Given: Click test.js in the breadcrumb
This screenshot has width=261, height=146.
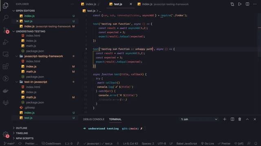Looking at the screenshot, I should click(x=91, y=11).
